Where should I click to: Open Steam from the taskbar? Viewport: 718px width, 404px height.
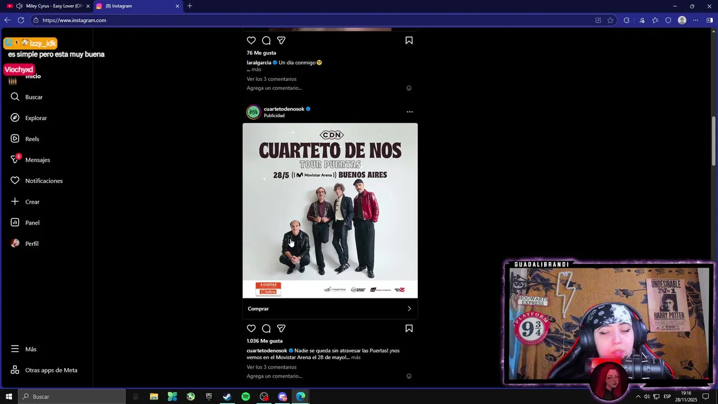(227, 397)
